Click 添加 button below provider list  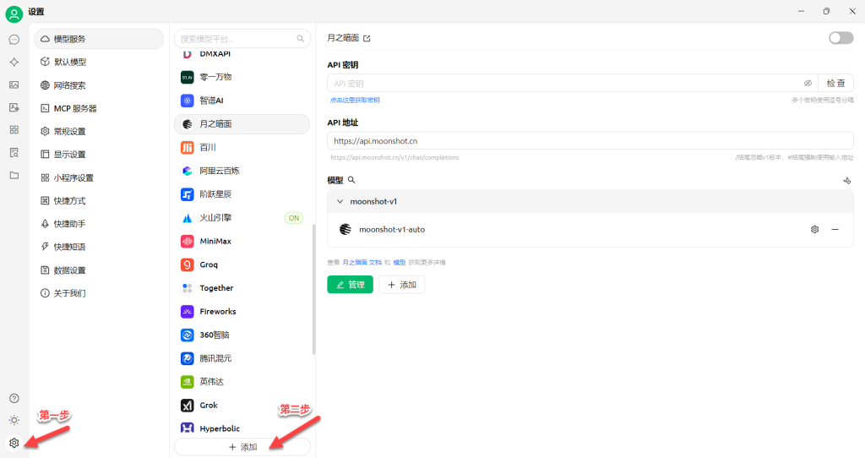(x=242, y=447)
